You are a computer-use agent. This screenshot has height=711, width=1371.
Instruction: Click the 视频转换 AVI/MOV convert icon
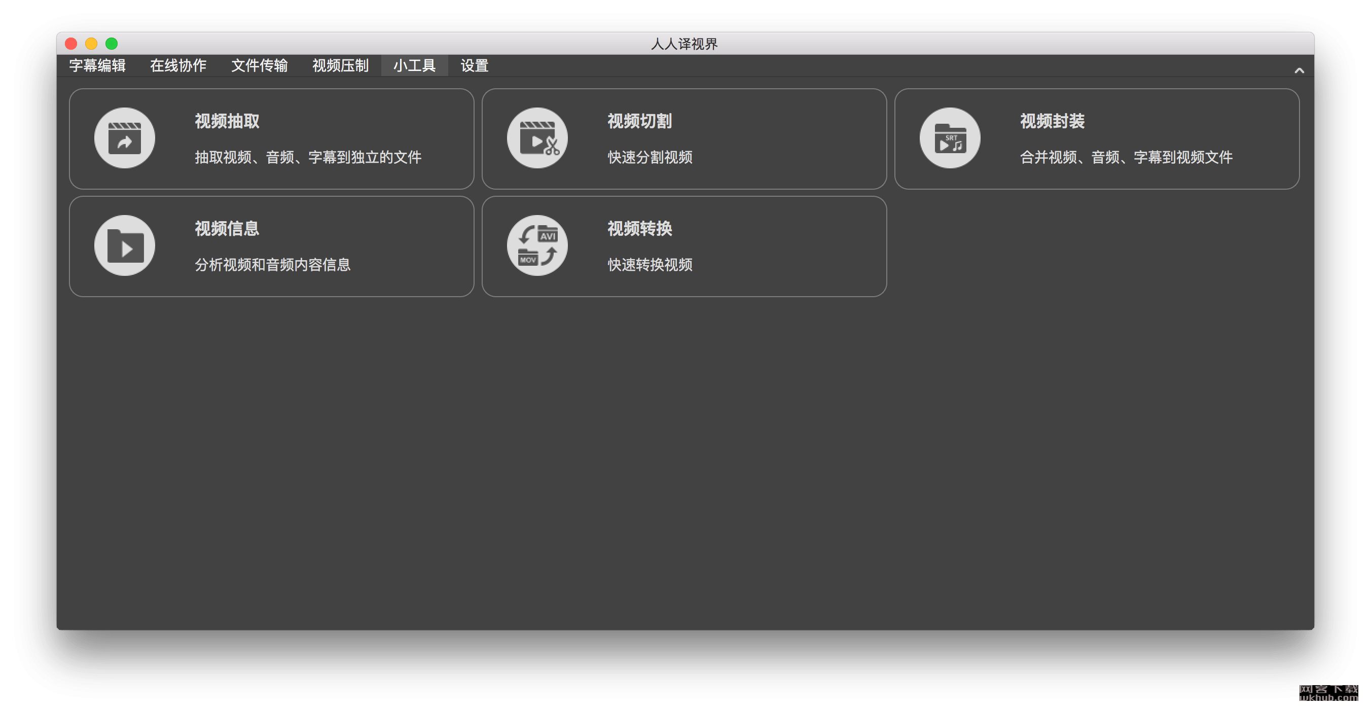point(537,246)
